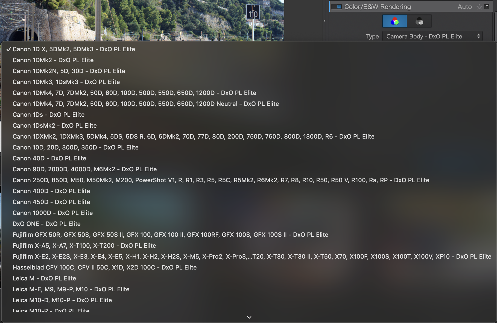Choose Hasselblad CFV 100C, X1D profile

click(x=249, y=267)
